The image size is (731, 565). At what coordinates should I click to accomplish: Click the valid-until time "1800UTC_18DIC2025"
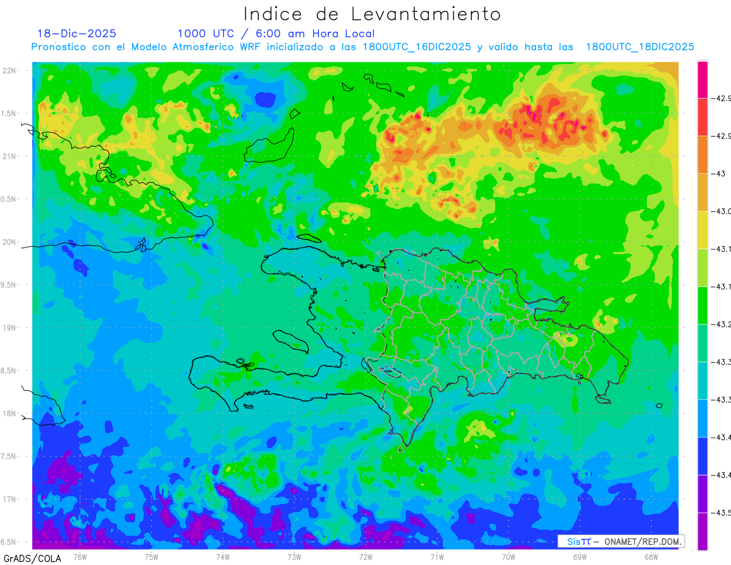pyautogui.click(x=640, y=47)
